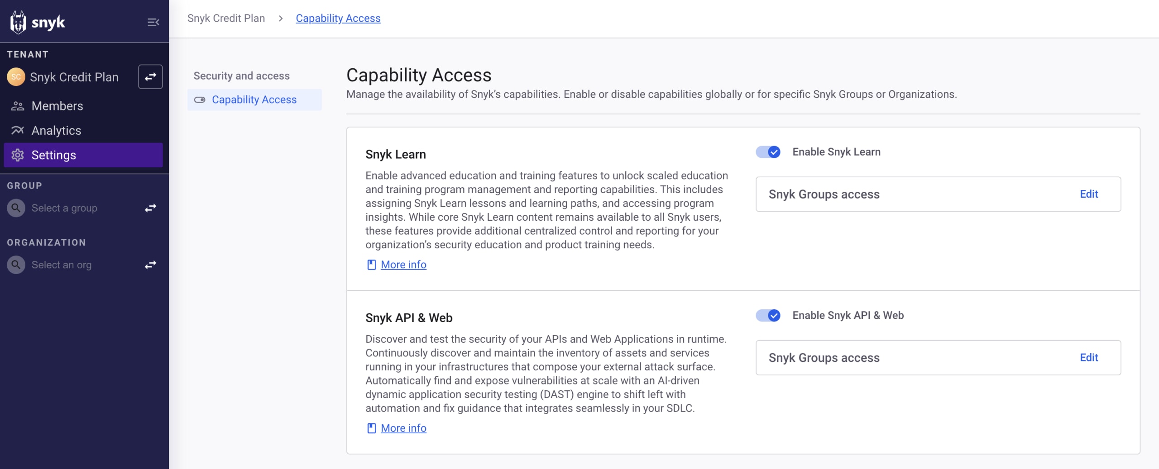This screenshot has width=1159, height=469.
Task: Click the Capability Access page title
Action: point(419,75)
